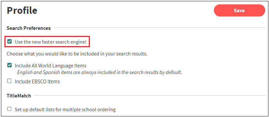
Task: Click the words 'multiple school ordering' in TitleMatch
Action: [x=89, y=109]
